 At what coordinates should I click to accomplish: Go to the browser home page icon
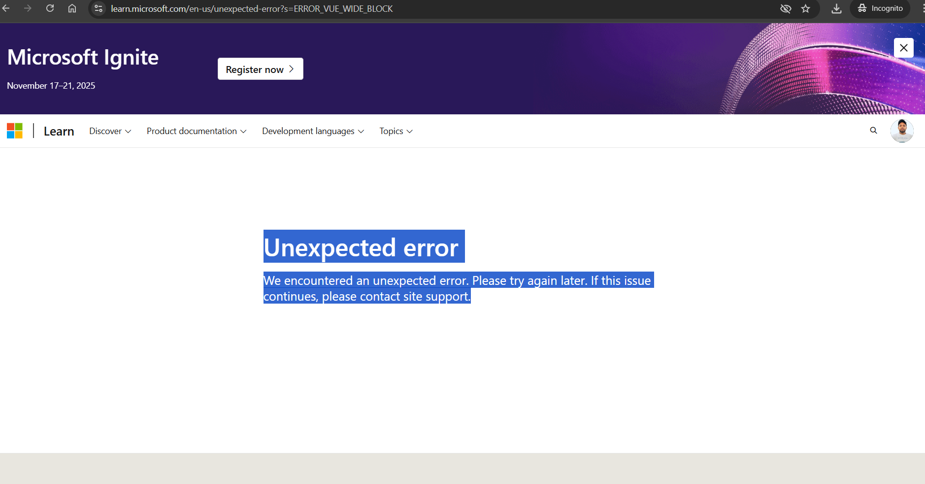click(72, 8)
